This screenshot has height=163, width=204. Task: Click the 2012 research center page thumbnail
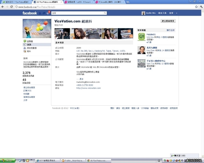(x=142, y=63)
